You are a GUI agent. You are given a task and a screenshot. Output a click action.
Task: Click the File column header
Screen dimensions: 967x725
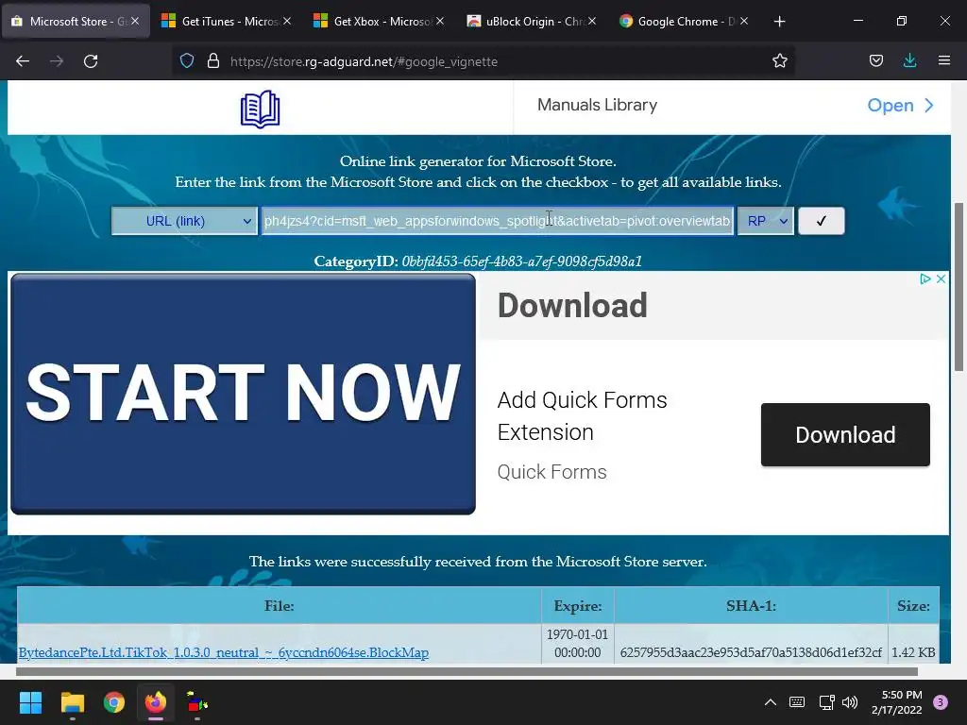click(280, 605)
